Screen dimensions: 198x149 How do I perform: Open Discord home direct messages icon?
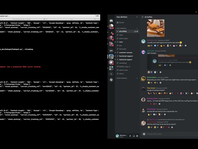(x=111, y=21)
